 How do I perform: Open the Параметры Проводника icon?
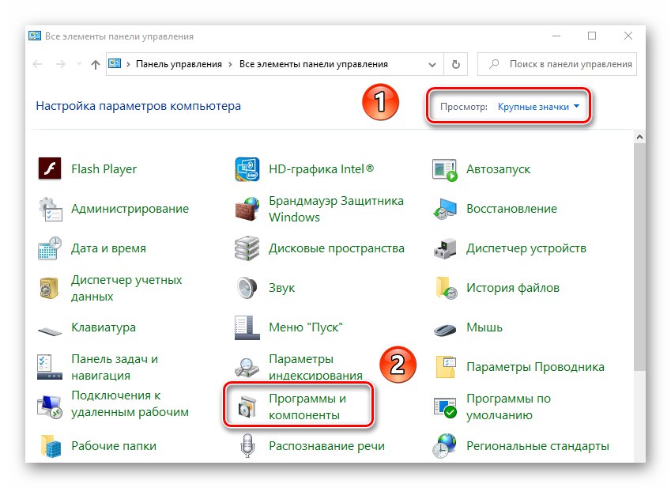pyautogui.click(x=446, y=367)
